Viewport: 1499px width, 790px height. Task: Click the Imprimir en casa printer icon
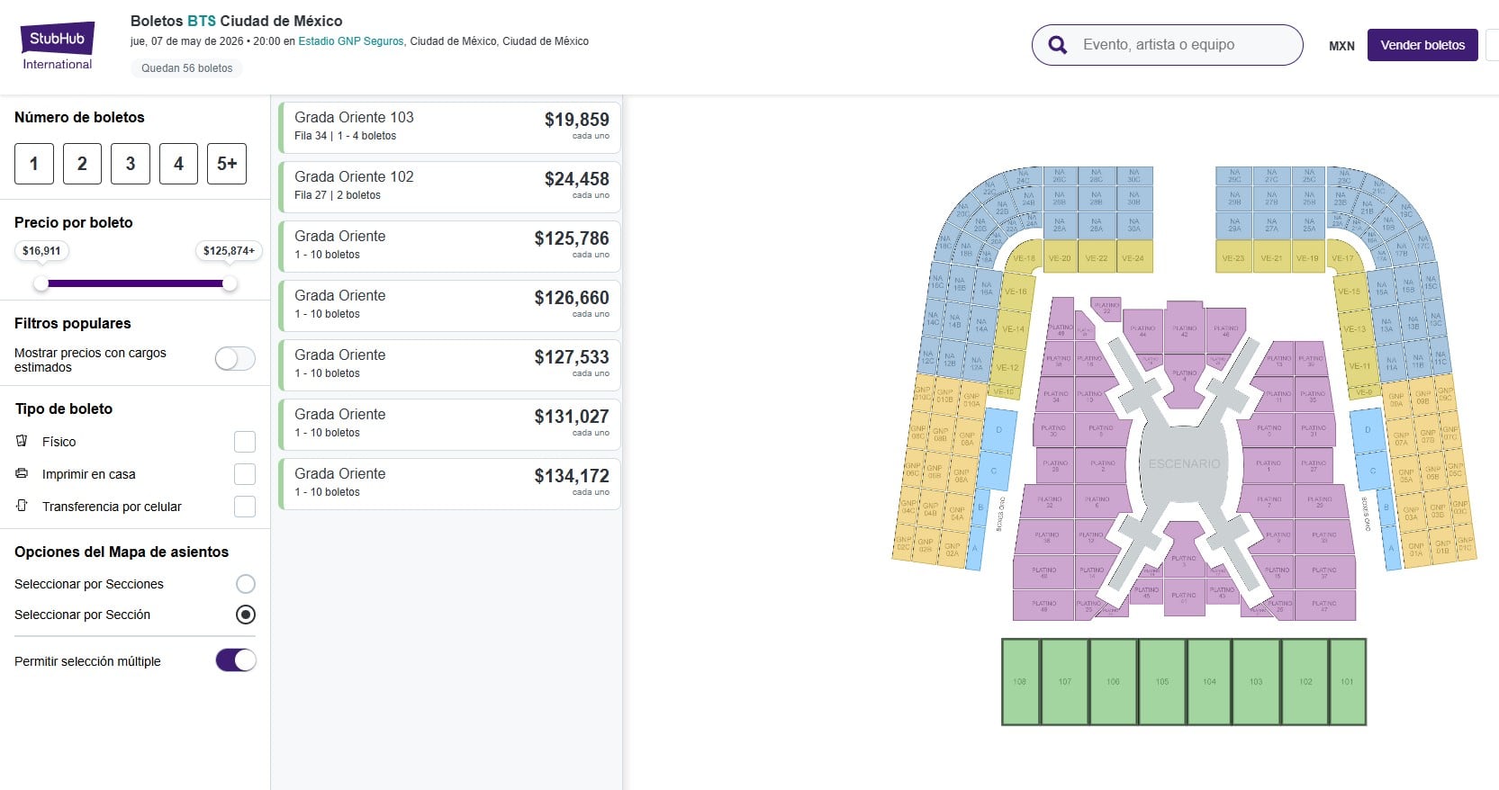click(20, 474)
